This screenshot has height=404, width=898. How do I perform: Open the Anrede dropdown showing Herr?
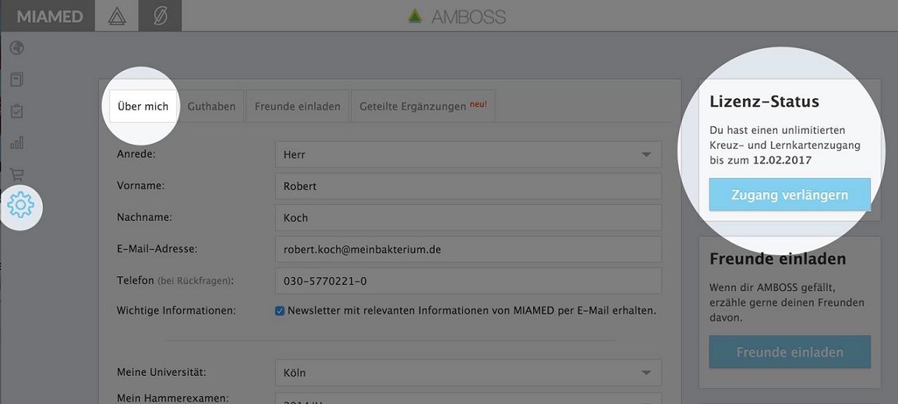pyautogui.click(x=468, y=154)
